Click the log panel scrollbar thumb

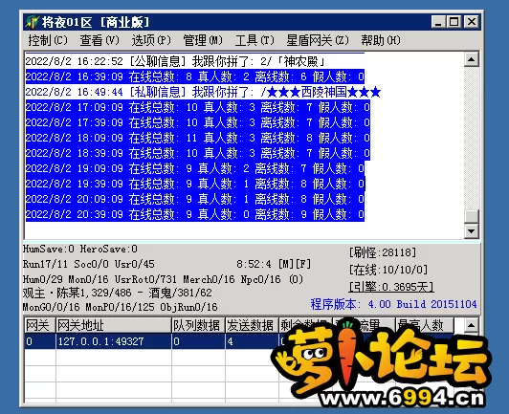pyautogui.click(x=472, y=216)
